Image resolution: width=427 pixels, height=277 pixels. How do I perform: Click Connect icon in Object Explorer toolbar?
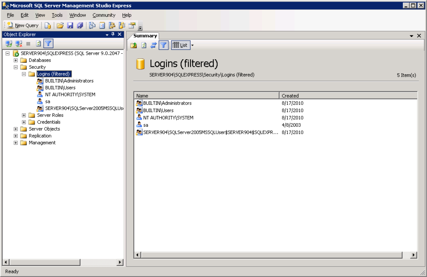point(9,44)
